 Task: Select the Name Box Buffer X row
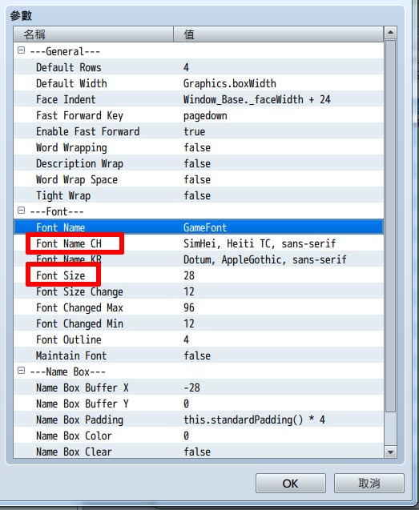coord(199,388)
